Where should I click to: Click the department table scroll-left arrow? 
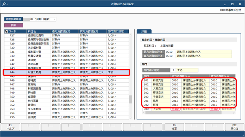[x=144, y=113]
